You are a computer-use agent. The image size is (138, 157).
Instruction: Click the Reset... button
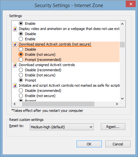click(113, 127)
